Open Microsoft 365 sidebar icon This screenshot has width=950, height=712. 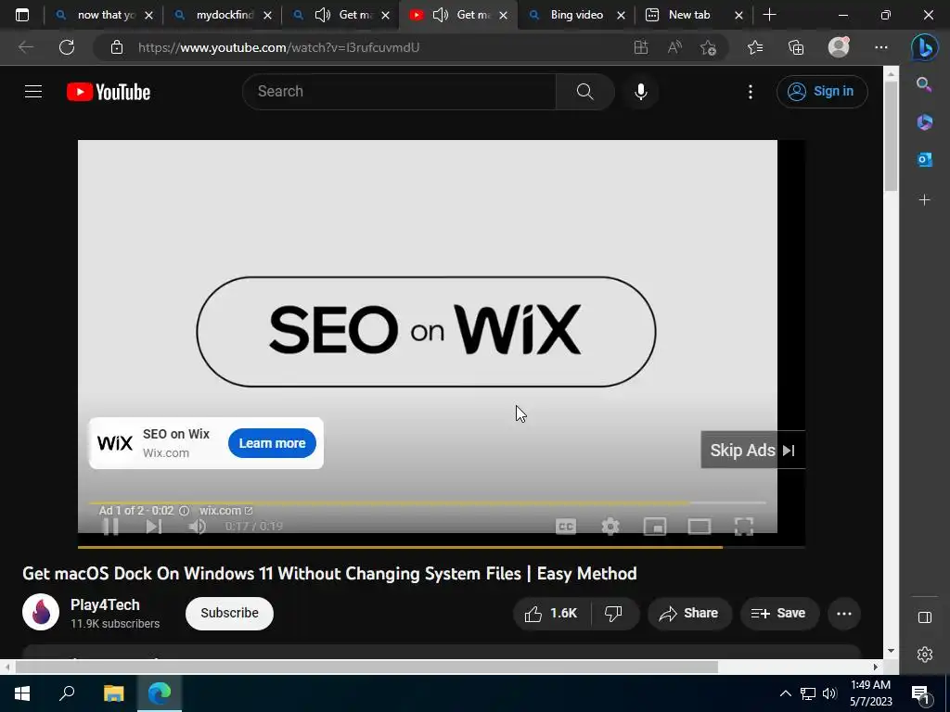pyautogui.click(x=925, y=121)
